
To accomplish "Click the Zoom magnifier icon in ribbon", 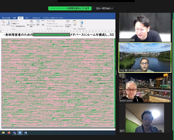I will click(x=3, y=22).
